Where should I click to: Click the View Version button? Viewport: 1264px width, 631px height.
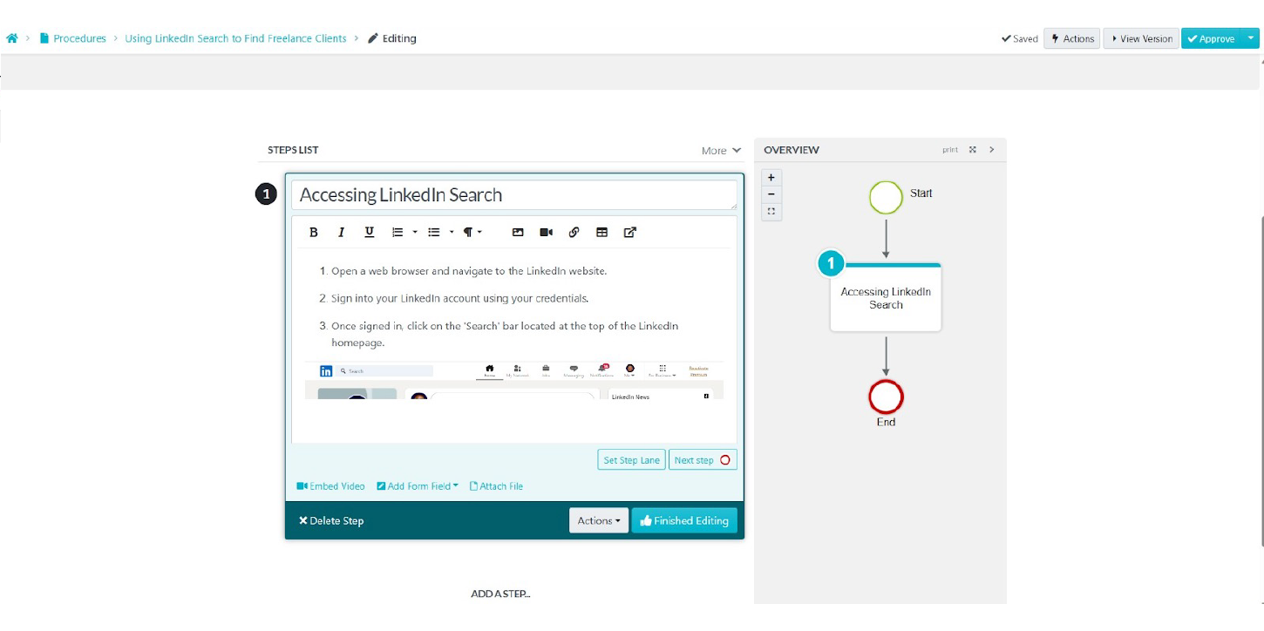(x=1141, y=38)
